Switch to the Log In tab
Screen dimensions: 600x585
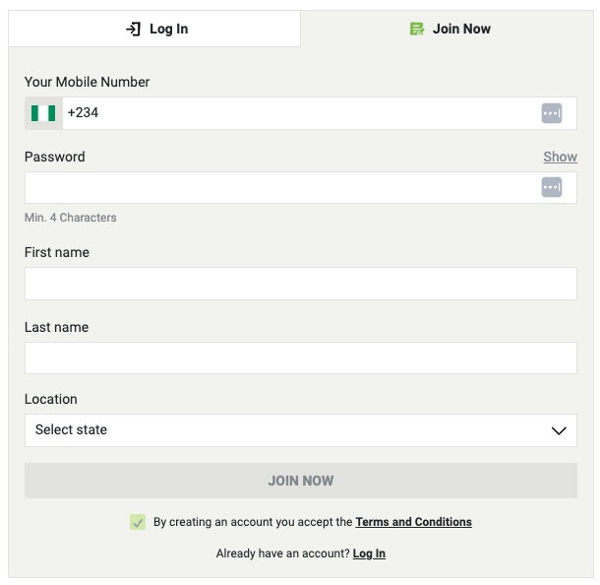point(154,29)
